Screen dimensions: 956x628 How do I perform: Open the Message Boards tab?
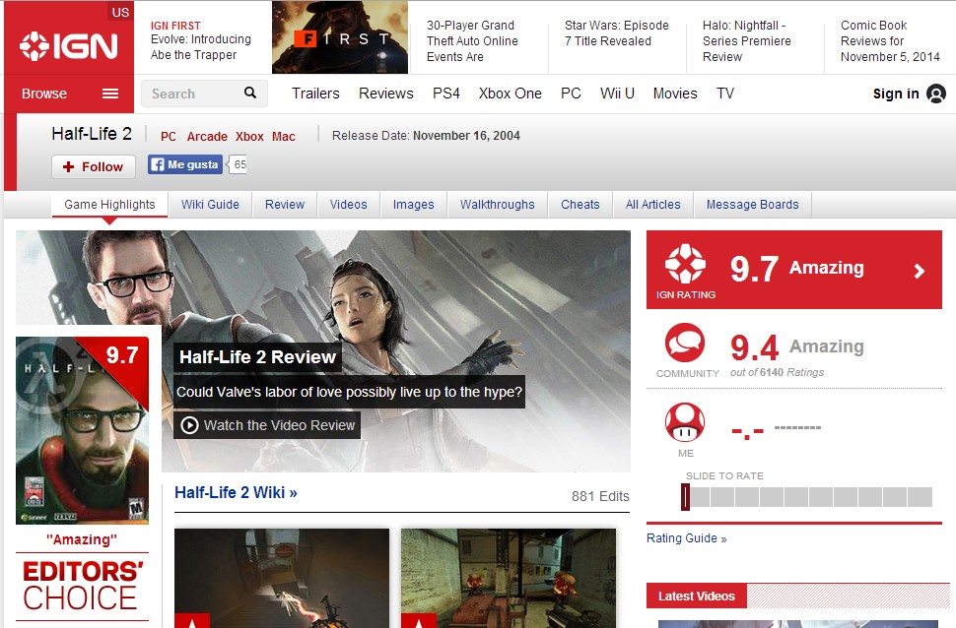point(752,205)
